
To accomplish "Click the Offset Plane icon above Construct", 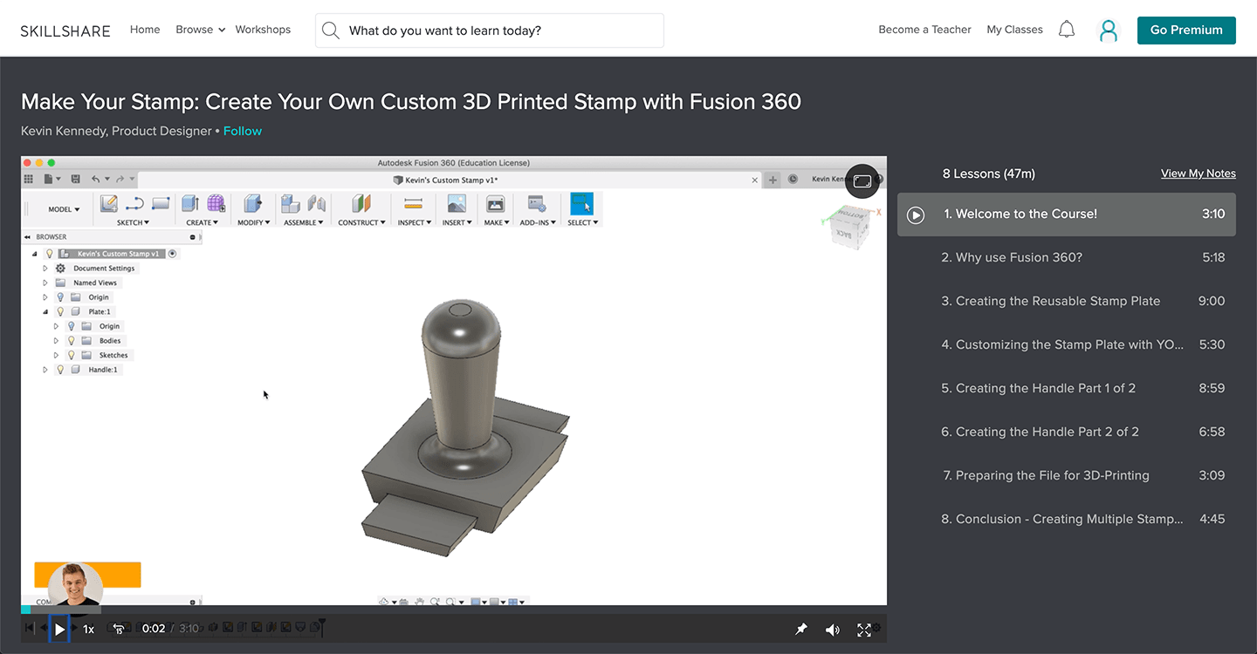I will [361, 204].
